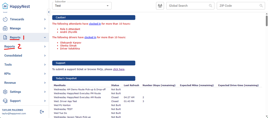Click the Reports chart icon in sidebar
The height and width of the screenshot is (118, 268).
[x=5, y=38]
